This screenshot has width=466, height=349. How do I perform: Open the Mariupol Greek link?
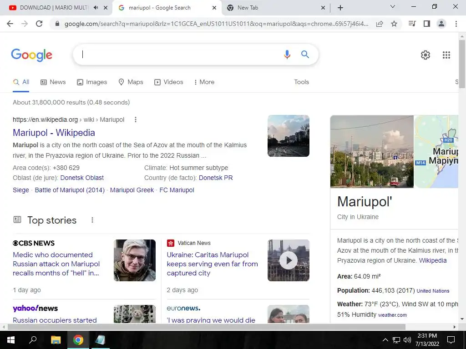(x=132, y=190)
